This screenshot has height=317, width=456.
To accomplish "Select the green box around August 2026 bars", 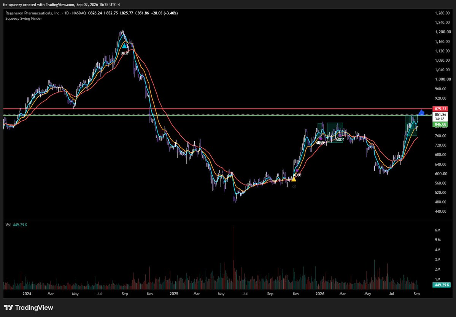I will click(412, 126).
